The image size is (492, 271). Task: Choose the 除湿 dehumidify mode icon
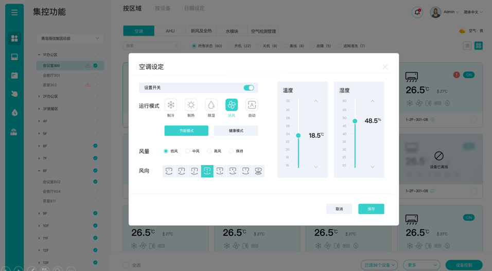click(211, 105)
